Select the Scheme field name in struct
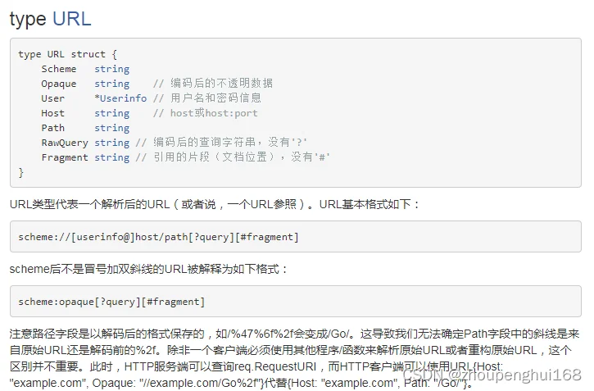Viewport: 594px width, 391px height. pyautogui.click(x=59, y=69)
